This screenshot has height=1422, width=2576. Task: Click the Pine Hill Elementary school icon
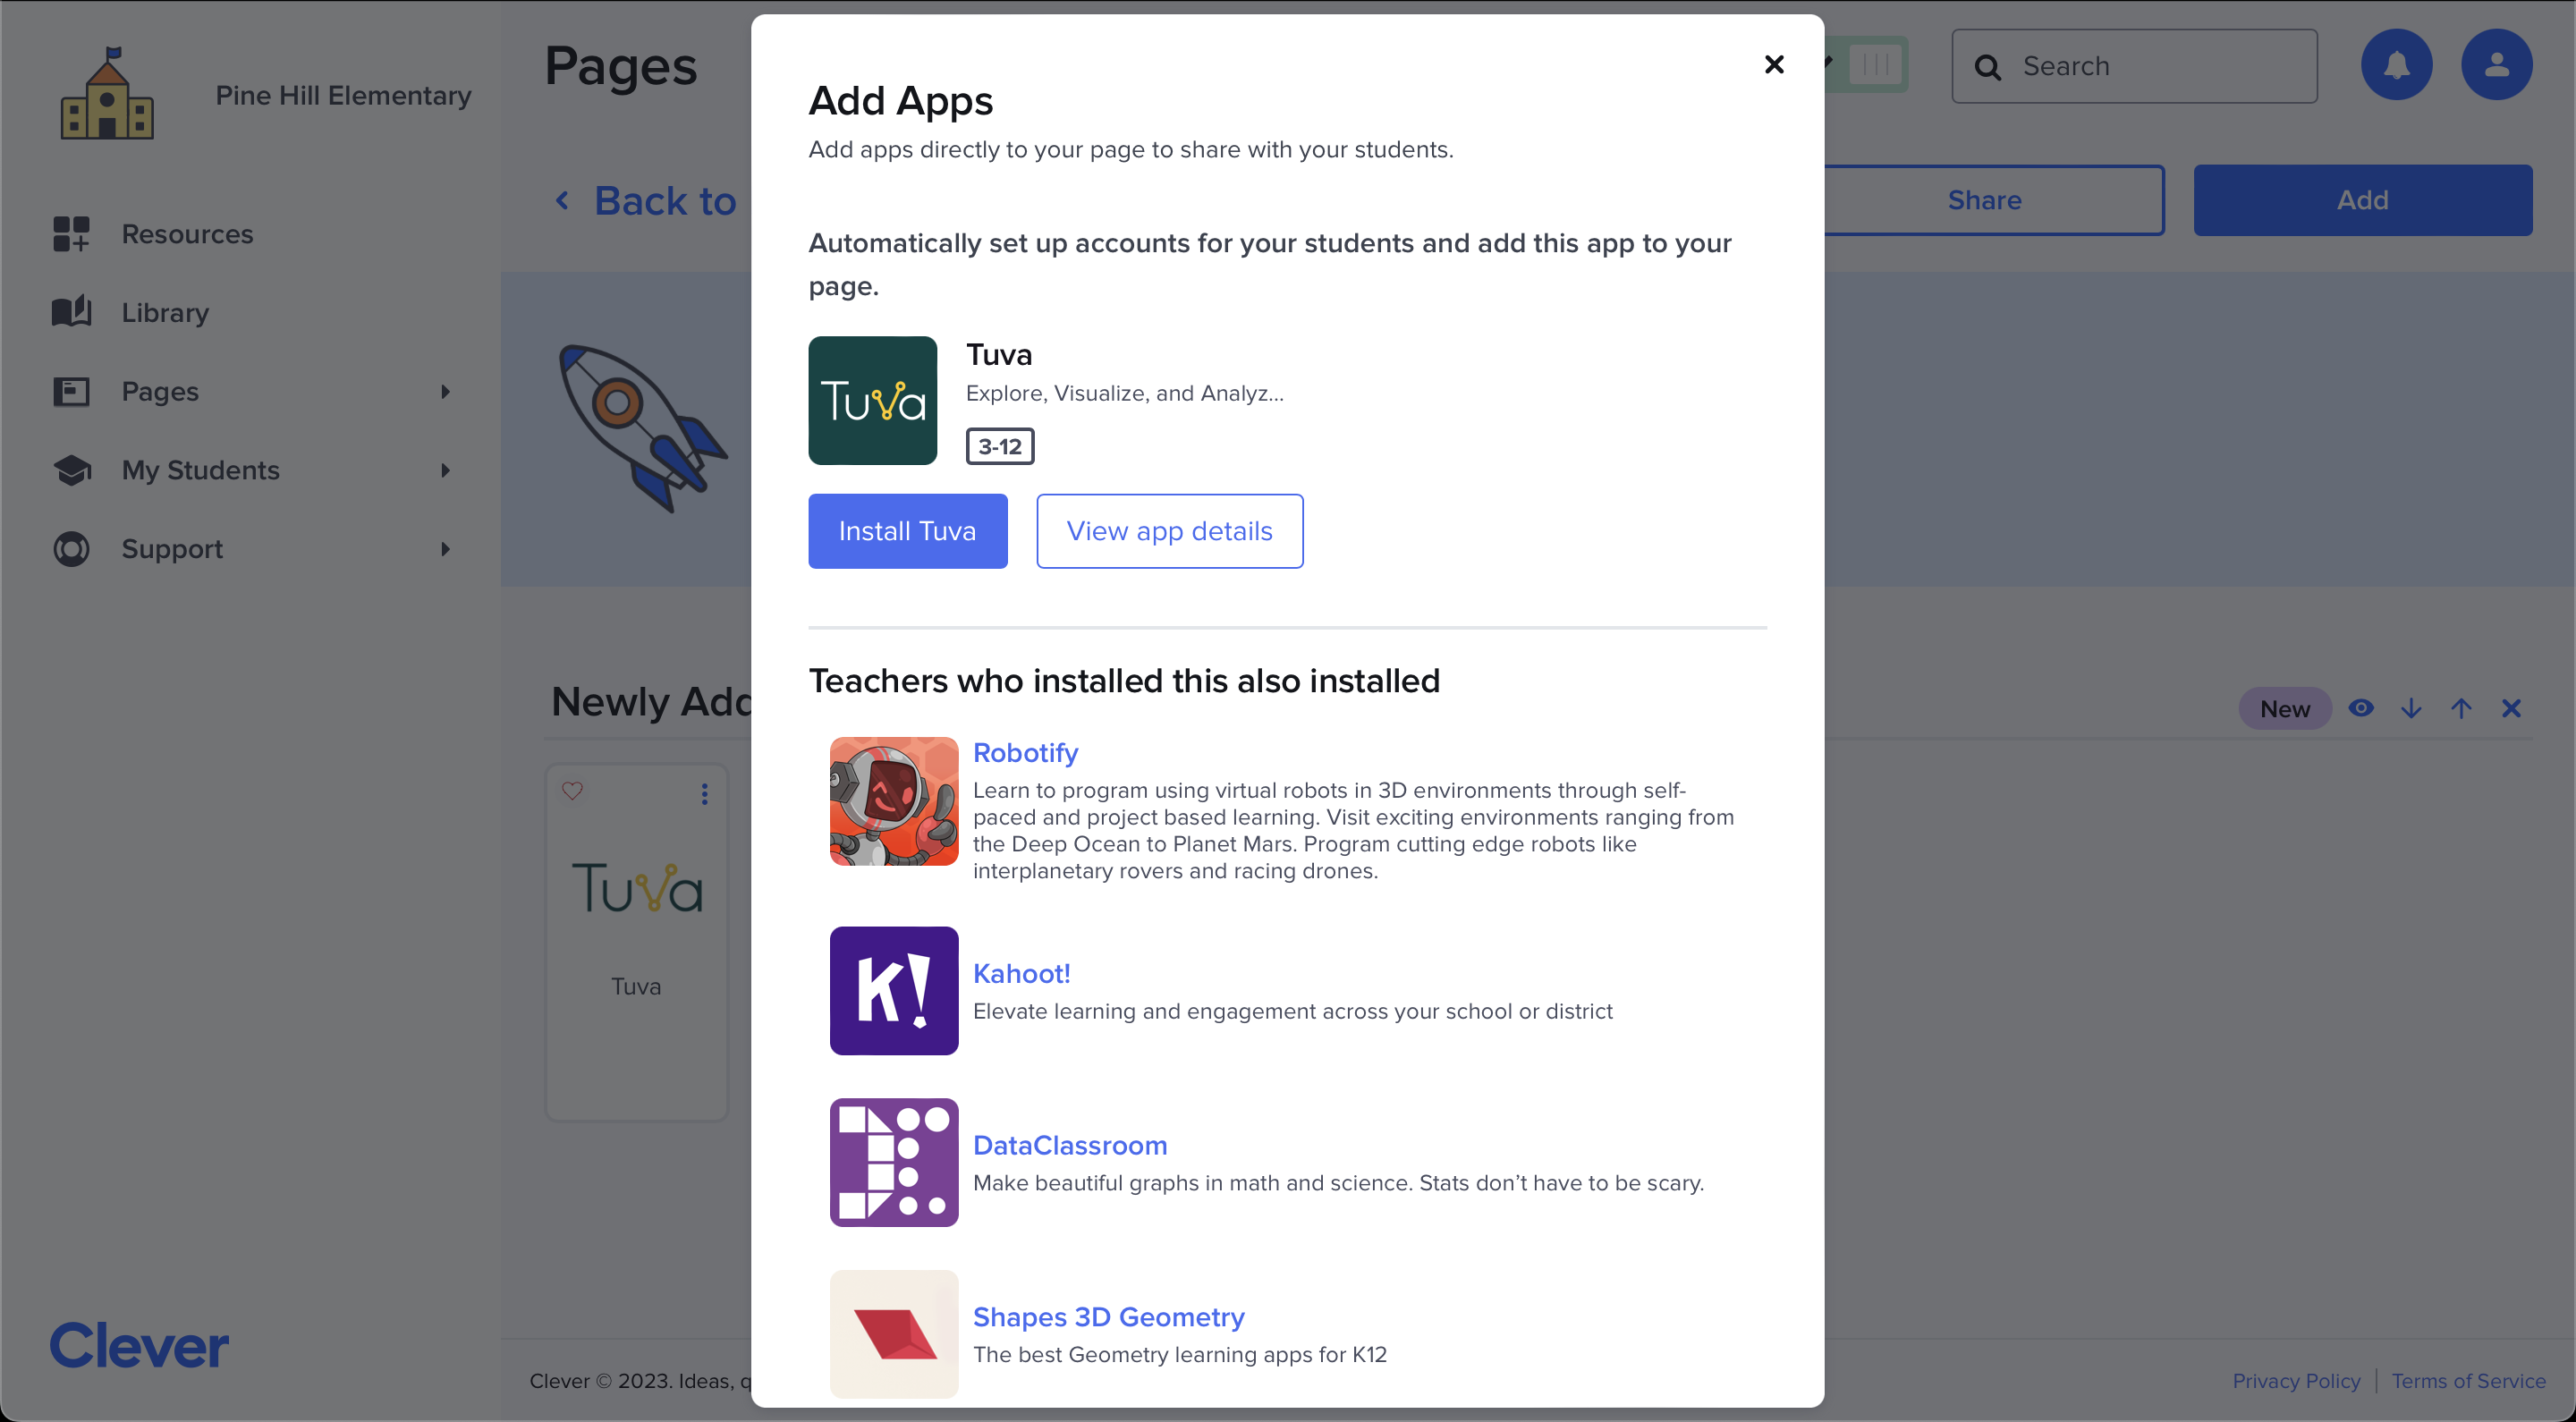click(x=107, y=93)
